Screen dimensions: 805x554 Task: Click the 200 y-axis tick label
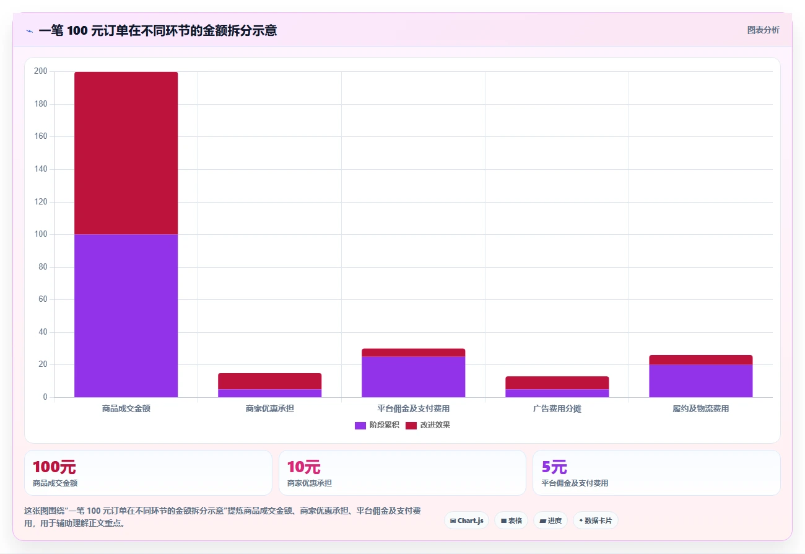[41, 71]
